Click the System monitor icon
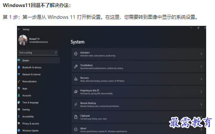This screenshot has width=215, height=134. pyautogui.click(x=19, y=60)
